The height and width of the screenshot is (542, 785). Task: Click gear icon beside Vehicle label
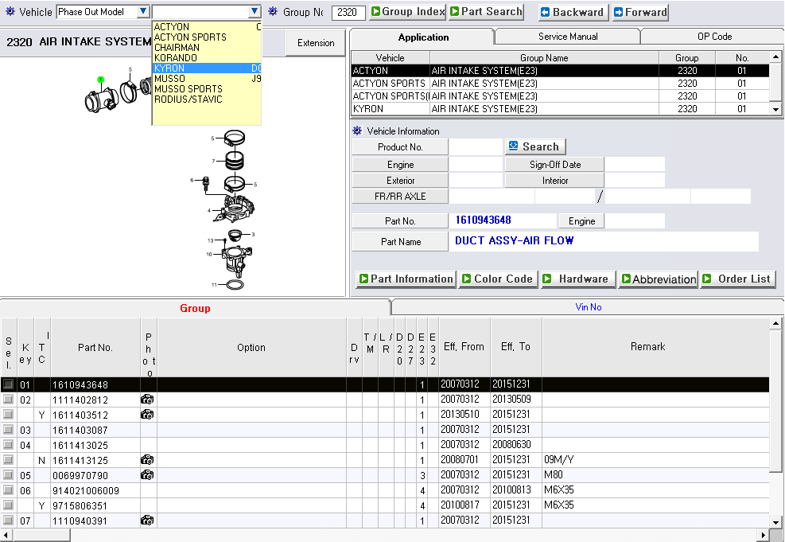pos(10,12)
